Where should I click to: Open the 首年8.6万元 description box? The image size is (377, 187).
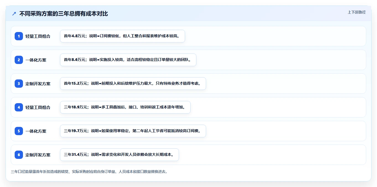pos(128,60)
